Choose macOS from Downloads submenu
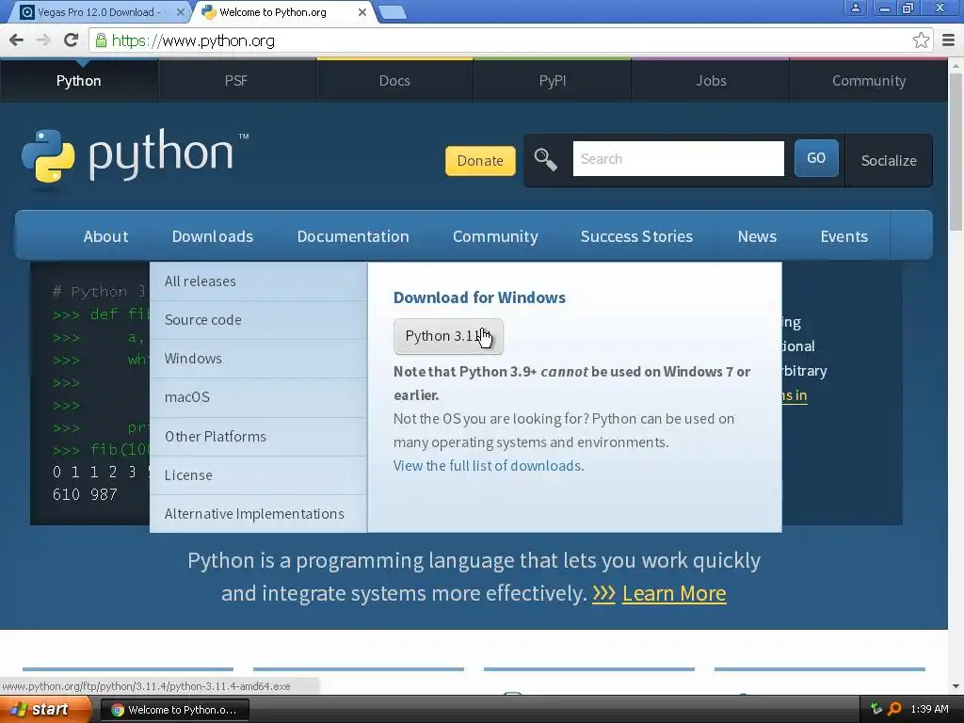Image resolution: width=964 pixels, height=723 pixels. pyautogui.click(x=258, y=397)
